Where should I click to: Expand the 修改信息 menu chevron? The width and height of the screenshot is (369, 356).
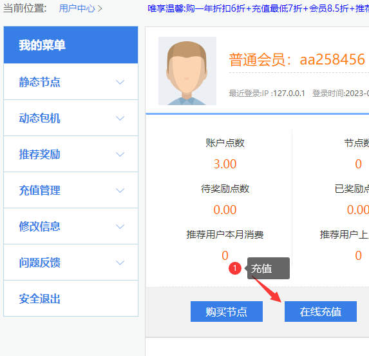point(120,226)
